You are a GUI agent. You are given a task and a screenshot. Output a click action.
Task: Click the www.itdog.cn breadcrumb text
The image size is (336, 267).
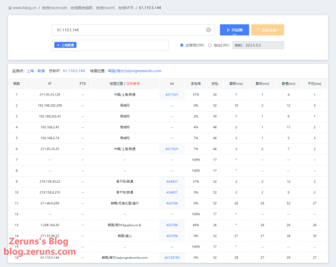click(25, 8)
